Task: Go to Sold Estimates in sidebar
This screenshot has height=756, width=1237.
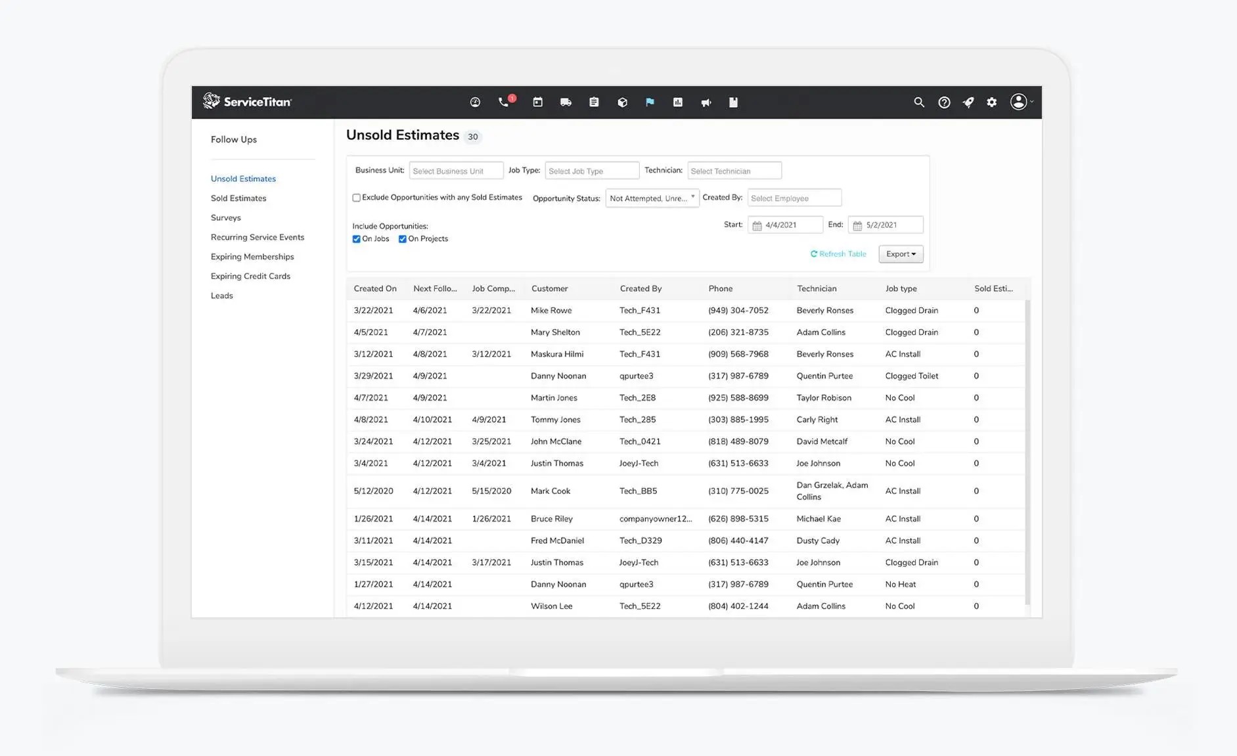Action: pos(238,198)
